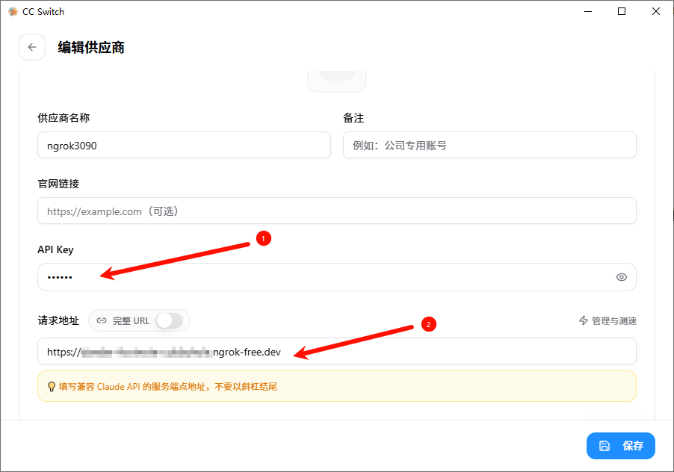
Task: Click the provider icon placeholder at top
Action: pos(337,81)
